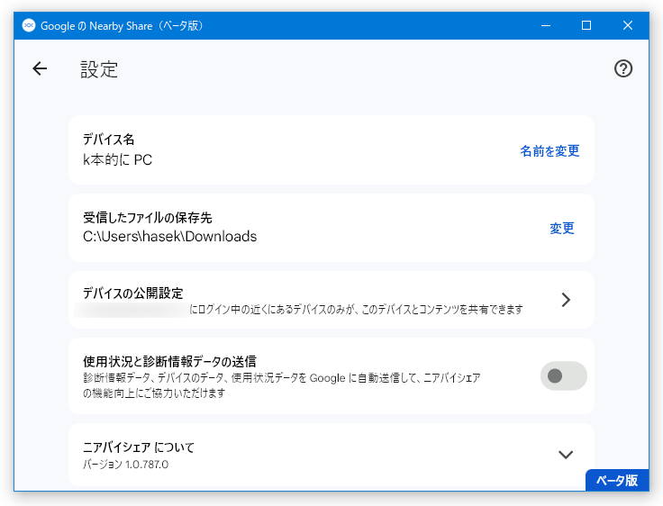The width and height of the screenshot is (663, 506).
Task: Toggle 使用状況と診断情報データの送信 switch
Action: pos(563,375)
